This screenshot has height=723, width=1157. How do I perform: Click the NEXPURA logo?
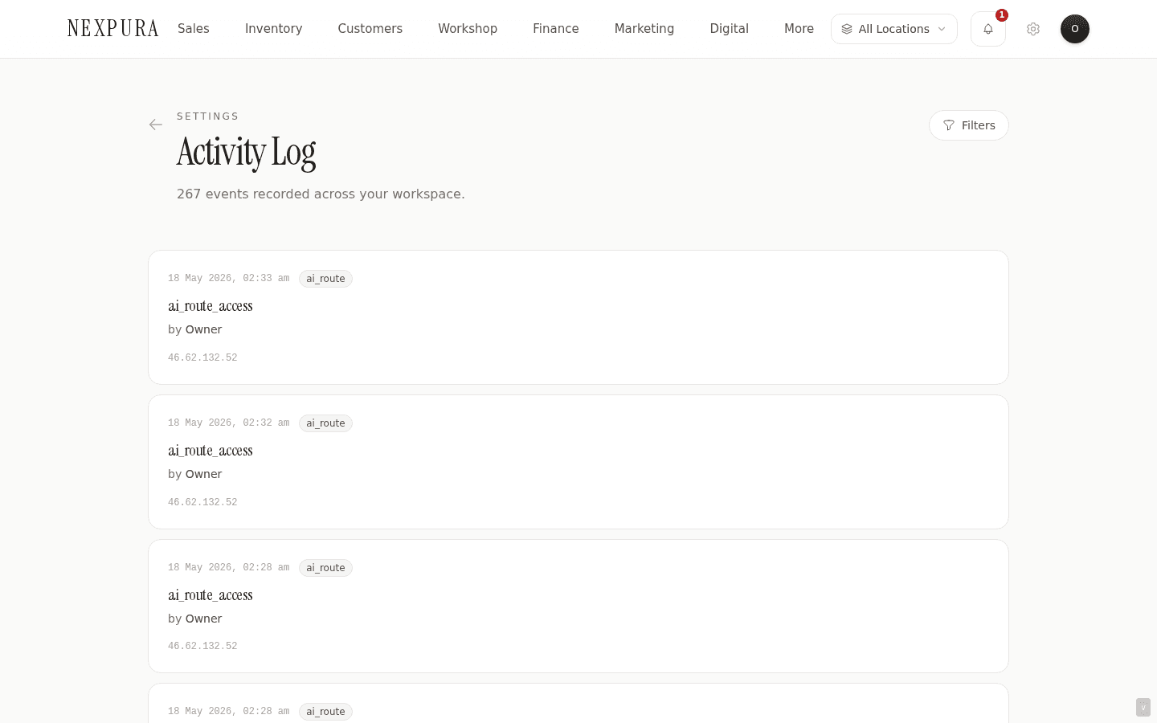[113, 29]
